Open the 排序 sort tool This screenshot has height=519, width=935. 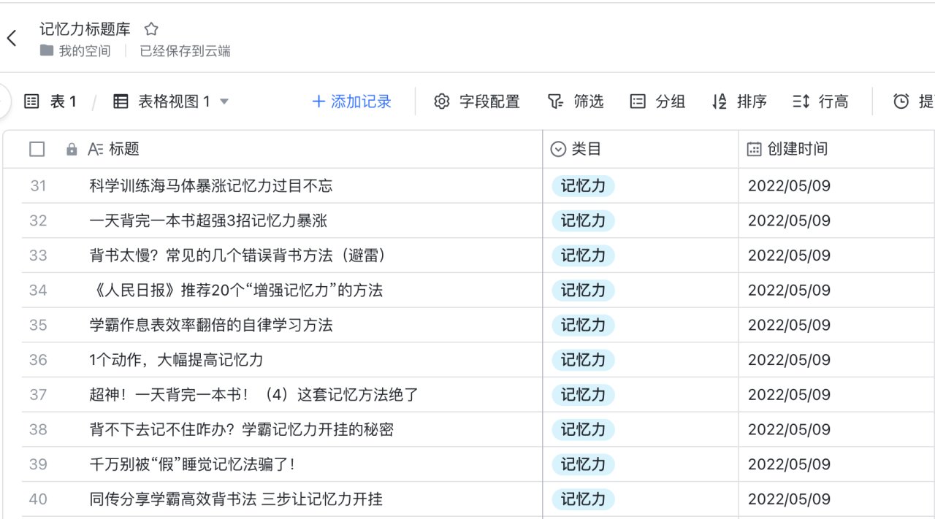tap(739, 101)
